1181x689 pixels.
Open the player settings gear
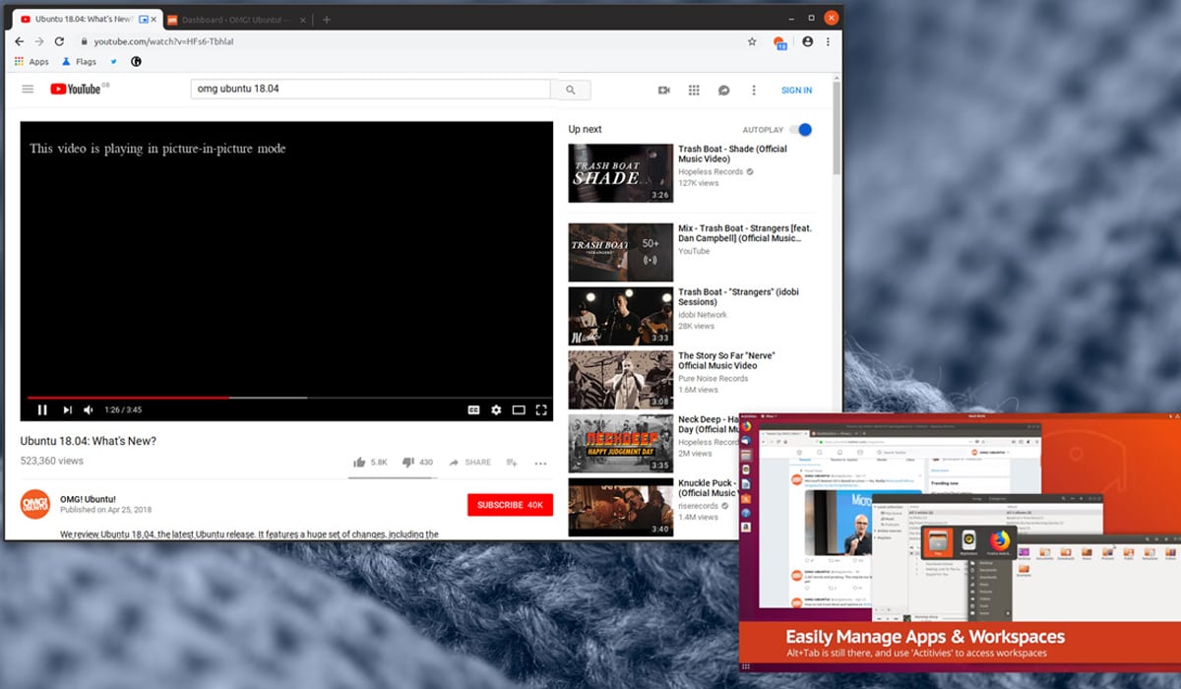[496, 409]
